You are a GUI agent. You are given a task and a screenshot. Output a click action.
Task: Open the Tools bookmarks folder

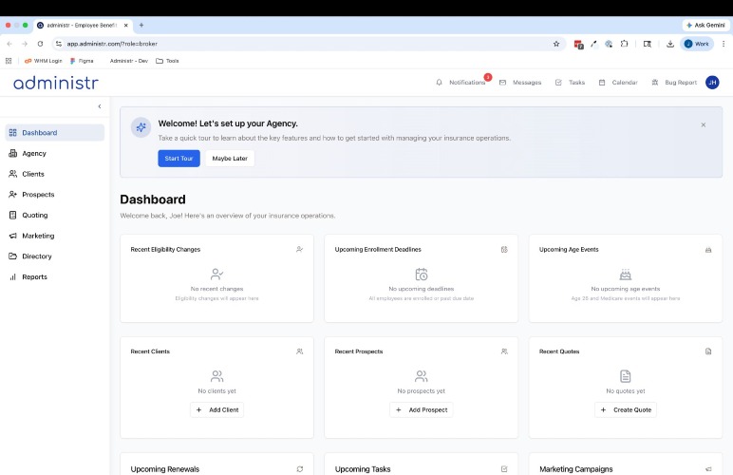coord(167,61)
